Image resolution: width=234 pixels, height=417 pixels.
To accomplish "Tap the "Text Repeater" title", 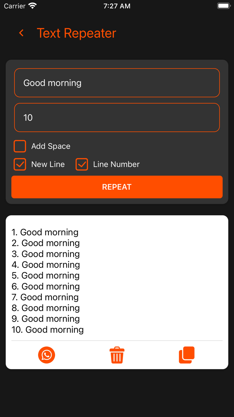I will click(x=76, y=33).
